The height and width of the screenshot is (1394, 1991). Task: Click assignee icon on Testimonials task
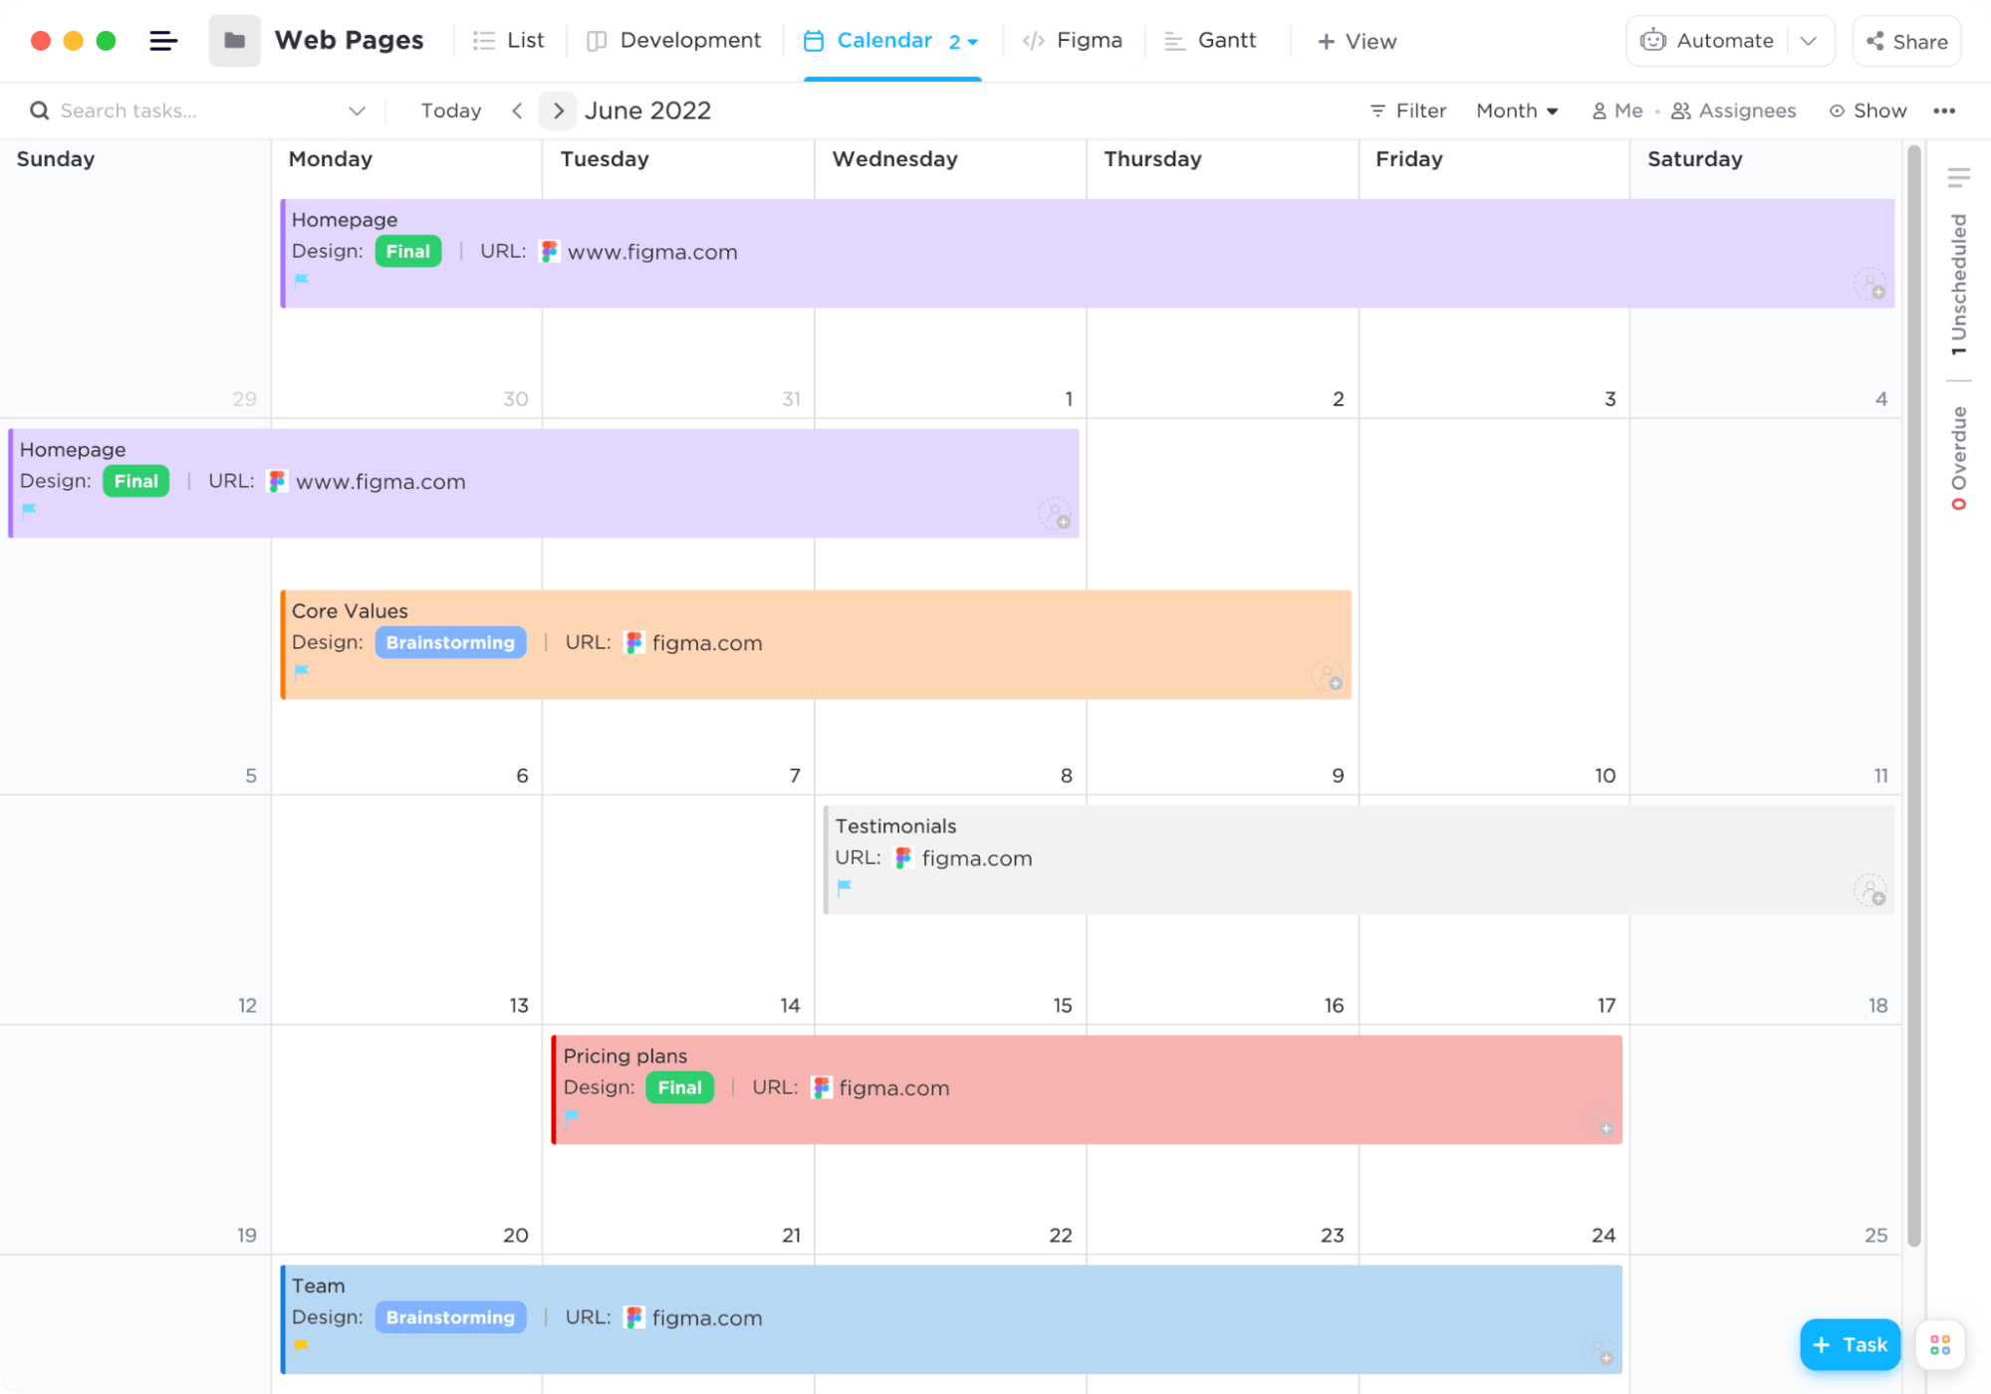[1869, 890]
